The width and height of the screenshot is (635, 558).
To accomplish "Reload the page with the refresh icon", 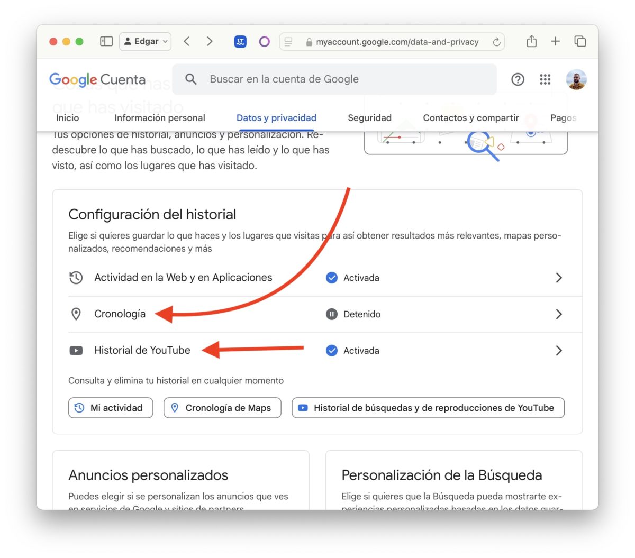I will pos(496,42).
